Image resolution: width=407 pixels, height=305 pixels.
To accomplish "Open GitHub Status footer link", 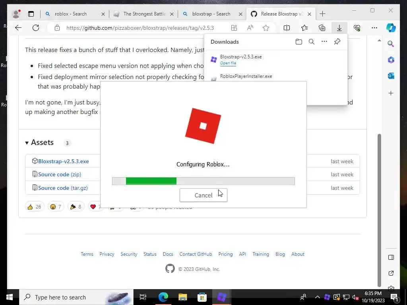I will click(x=150, y=254).
